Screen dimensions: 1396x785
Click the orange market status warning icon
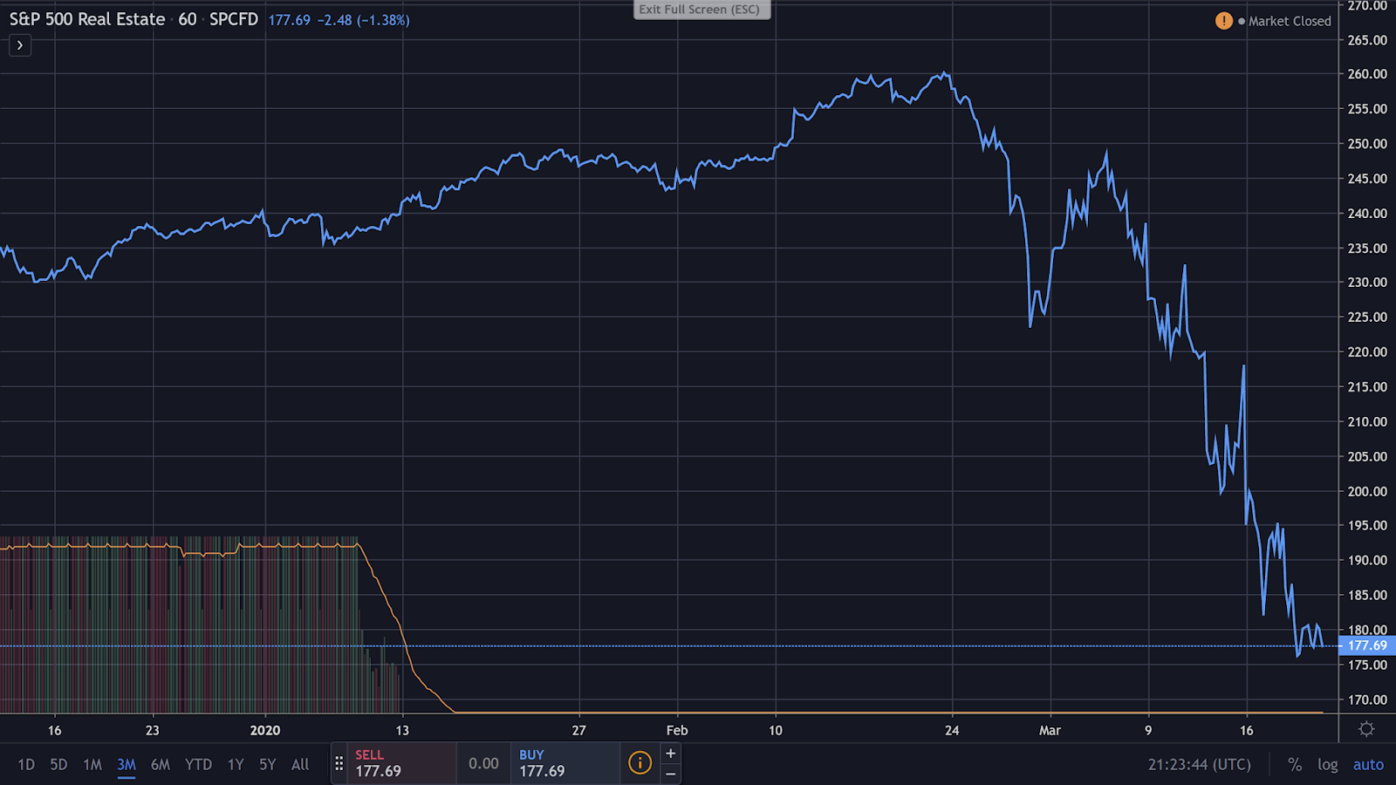1224,21
